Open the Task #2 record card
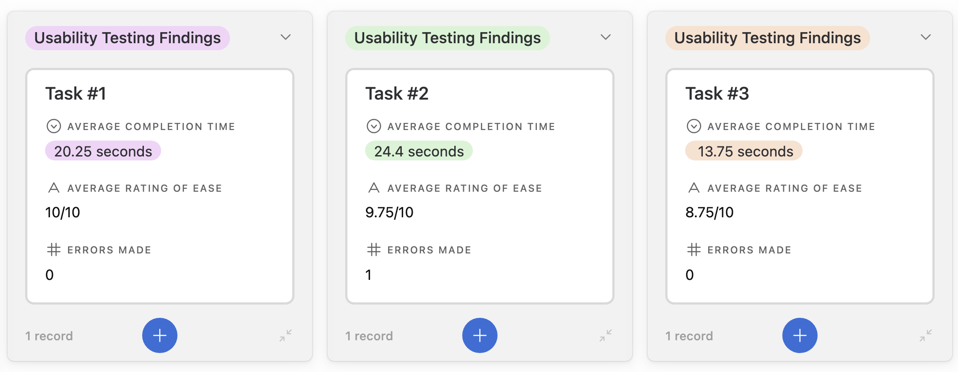Screen dimensions: 958x372 [480, 186]
